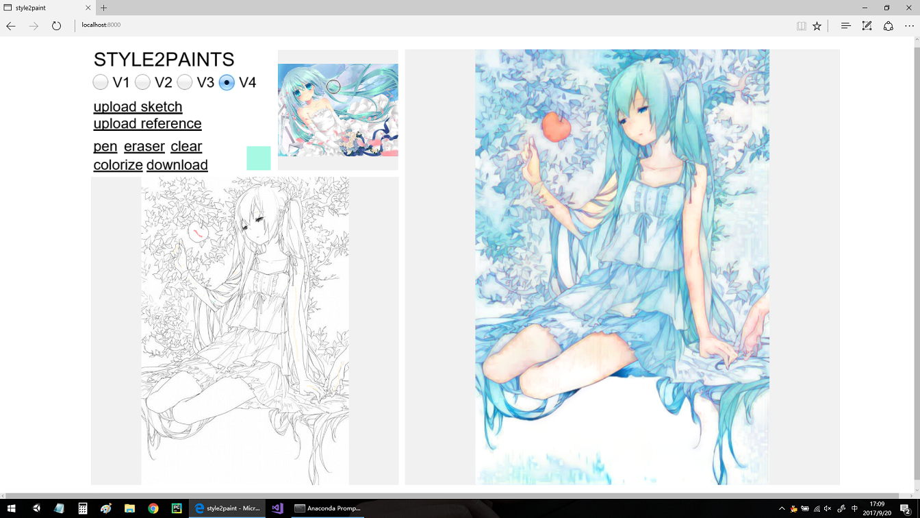Screen dimensions: 920x518
Task: Add page to favorites with star icon
Action: pyautogui.click(x=817, y=26)
